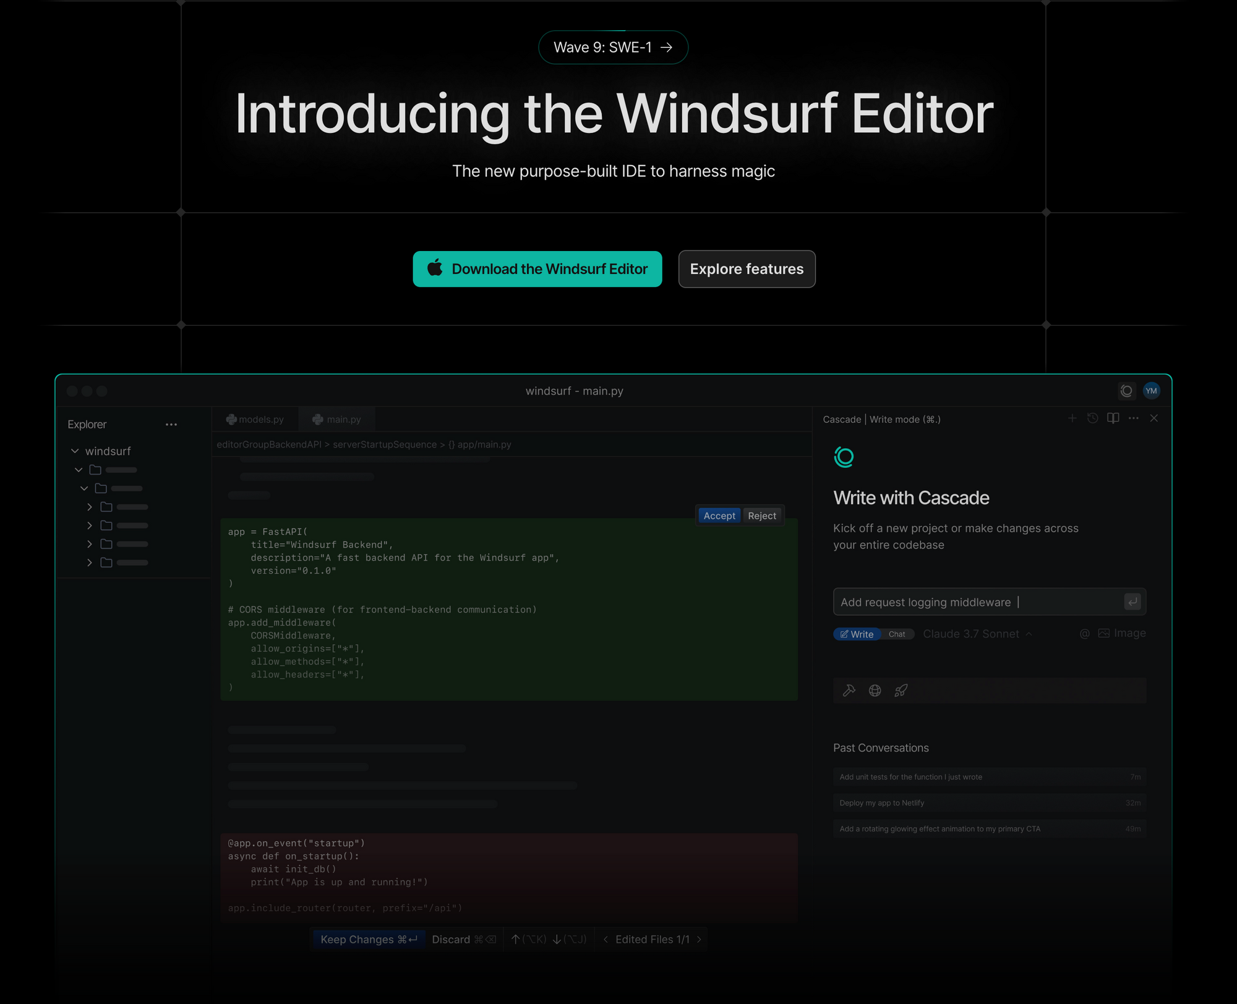Submit request with the enter icon
This screenshot has width=1237, height=1004.
(1132, 602)
